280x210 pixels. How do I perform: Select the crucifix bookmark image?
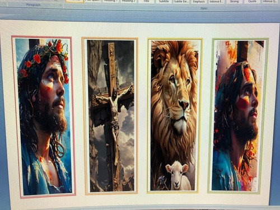coord(111,116)
